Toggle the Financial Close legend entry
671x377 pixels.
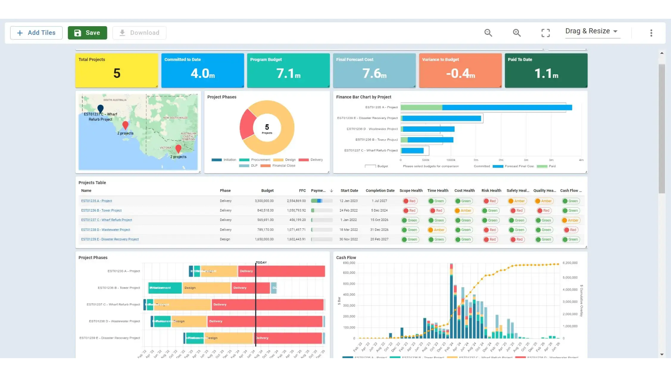point(278,166)
